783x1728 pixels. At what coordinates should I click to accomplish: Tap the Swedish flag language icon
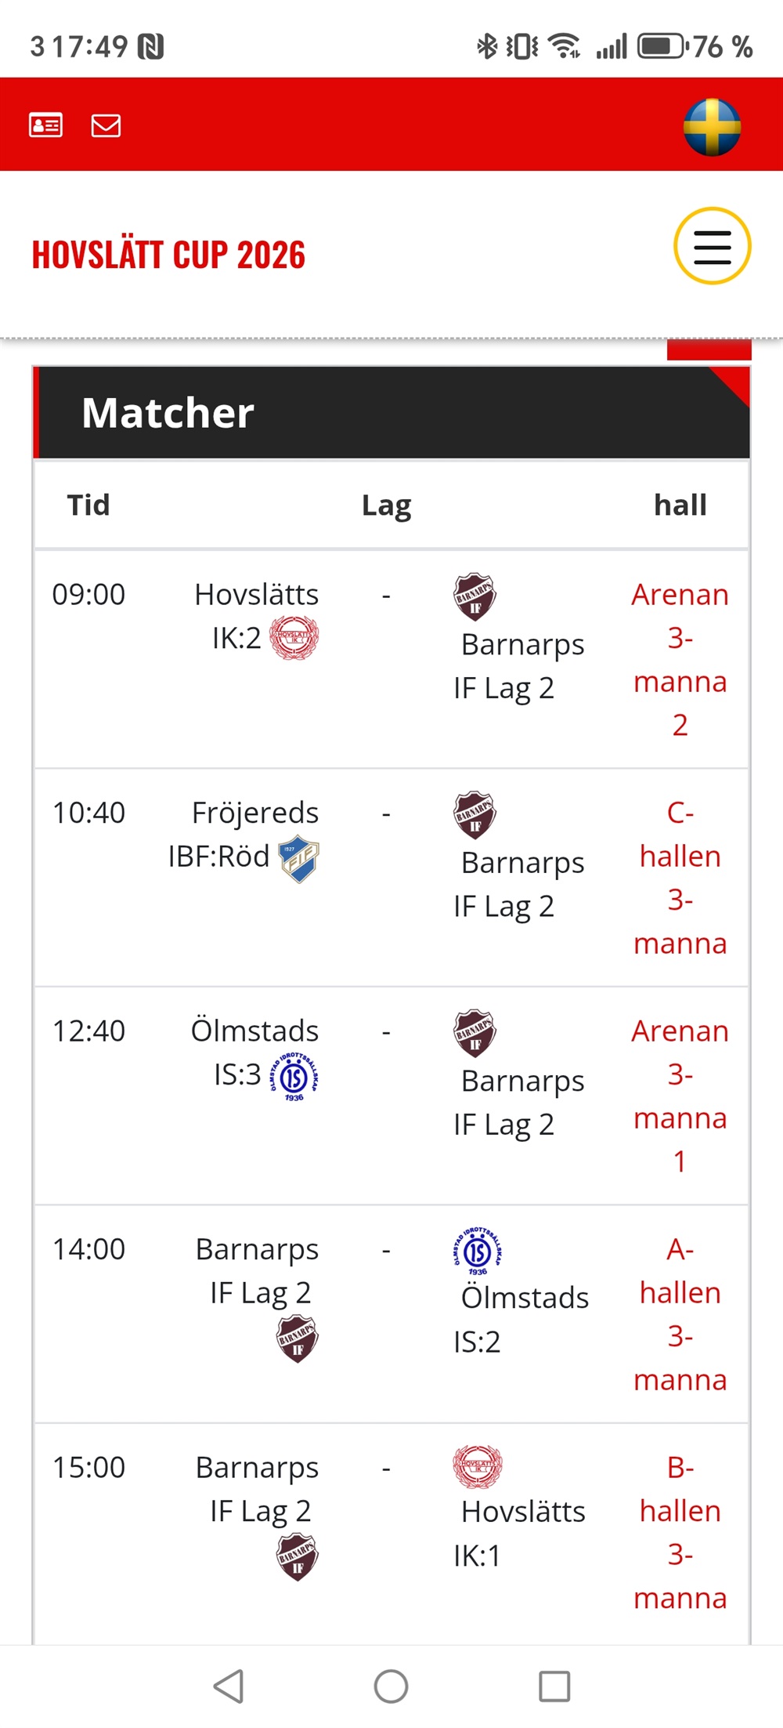click(712, 127)
